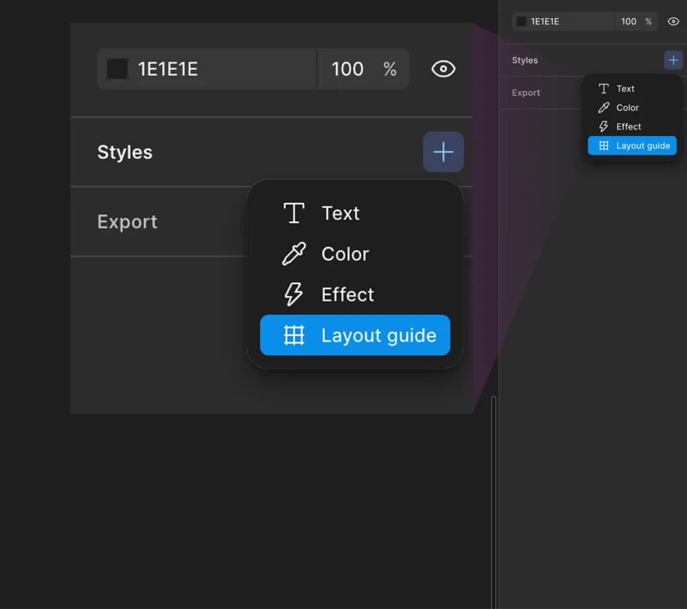Click the large lightning bolt Effect icon
Image resolution: width=687 pixels, height=609 pixels.
[x=294, y=294]
